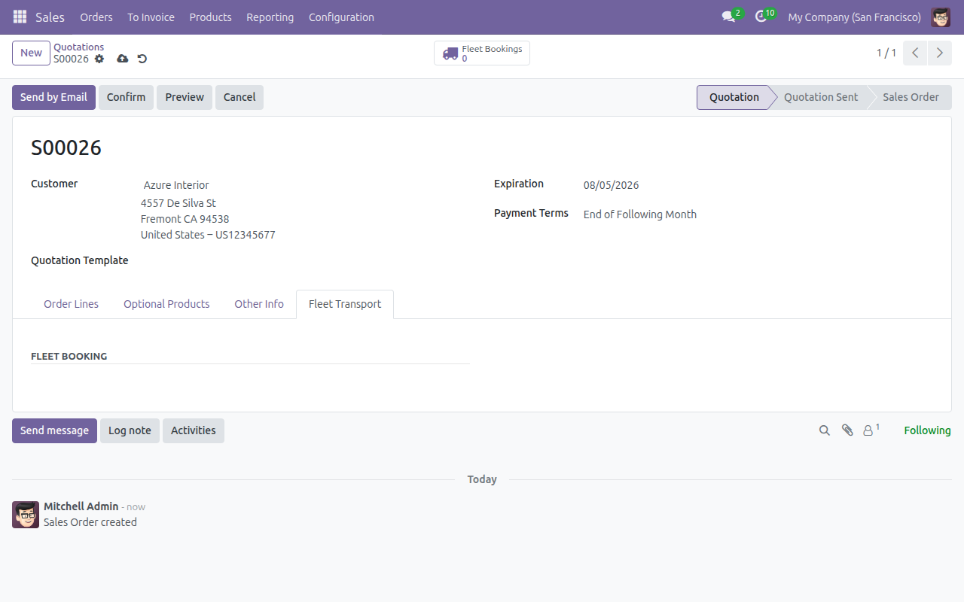
Task: Click the New button
Action: point(31,53)
